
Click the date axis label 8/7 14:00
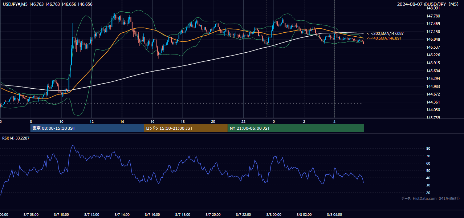(122, 215)
